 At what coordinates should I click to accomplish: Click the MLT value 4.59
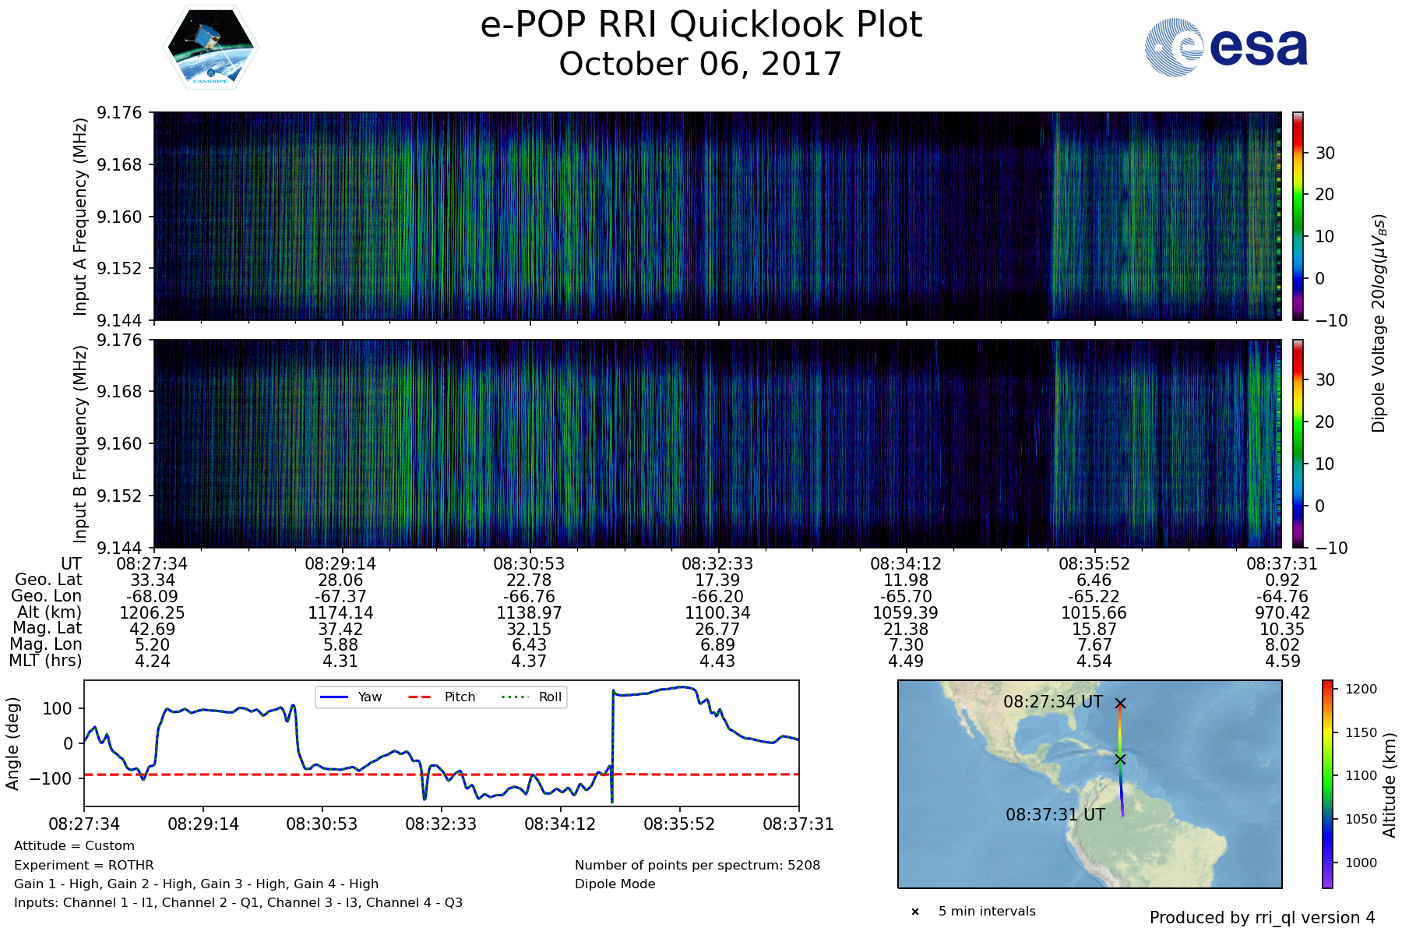tap(1283, 662)
